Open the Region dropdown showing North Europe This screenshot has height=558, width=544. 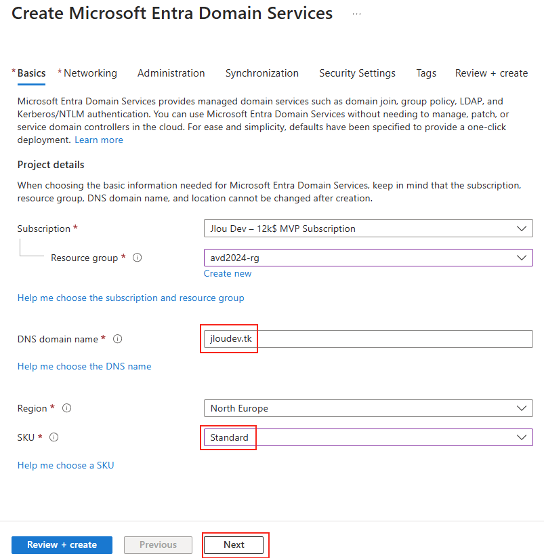369,408
